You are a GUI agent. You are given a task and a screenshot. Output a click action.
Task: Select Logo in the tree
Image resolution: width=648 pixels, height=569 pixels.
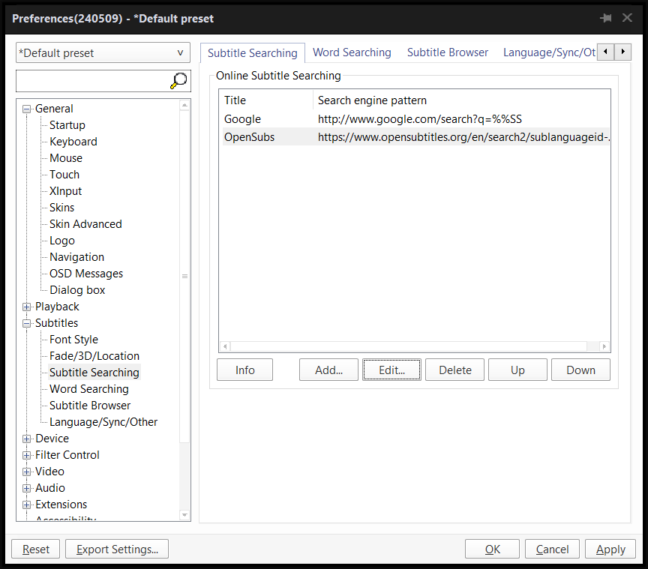point(62,241)
